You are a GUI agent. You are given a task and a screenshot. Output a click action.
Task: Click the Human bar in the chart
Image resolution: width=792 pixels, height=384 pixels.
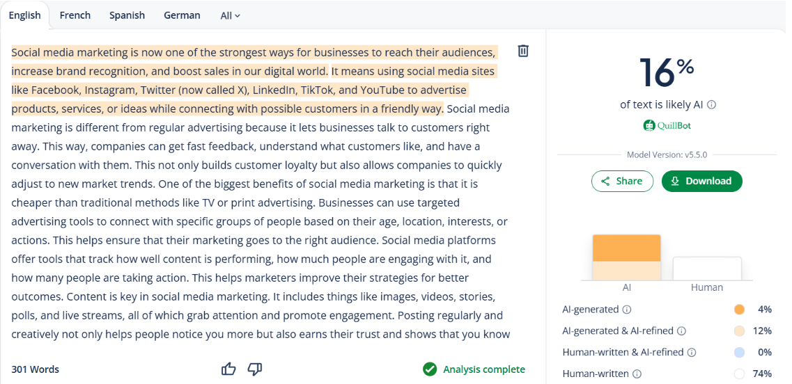pos(706,269)
